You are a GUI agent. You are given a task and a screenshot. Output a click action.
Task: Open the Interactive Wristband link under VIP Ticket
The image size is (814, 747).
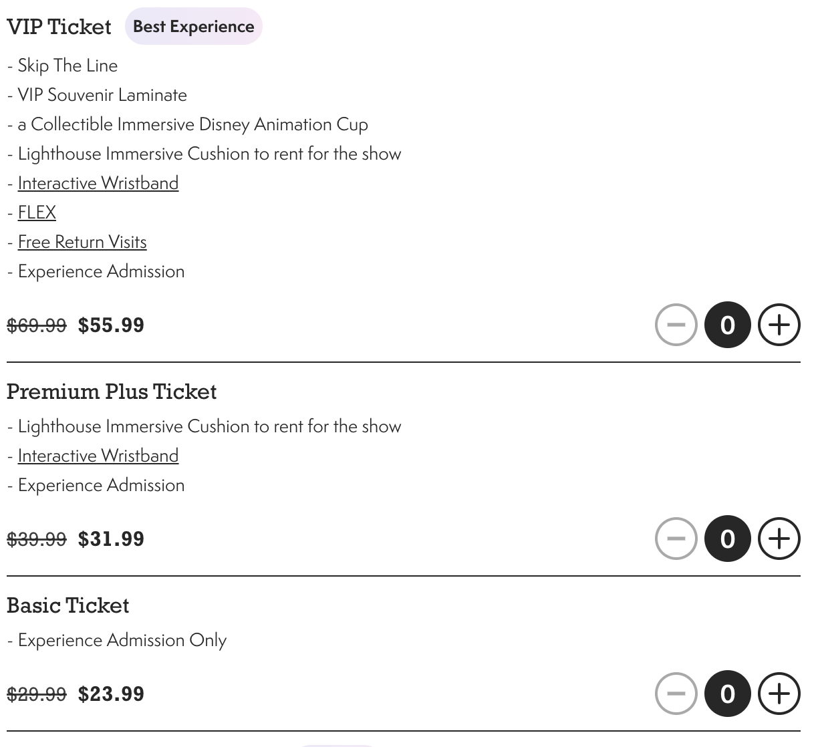point(98,182)
